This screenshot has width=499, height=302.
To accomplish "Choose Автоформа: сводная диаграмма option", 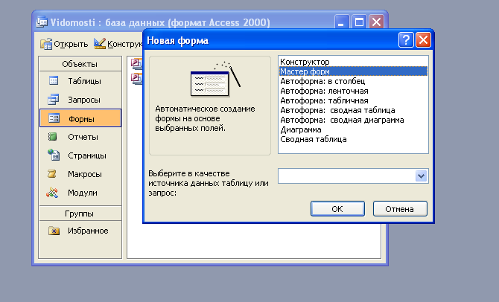I will click(x=353, y=120).
